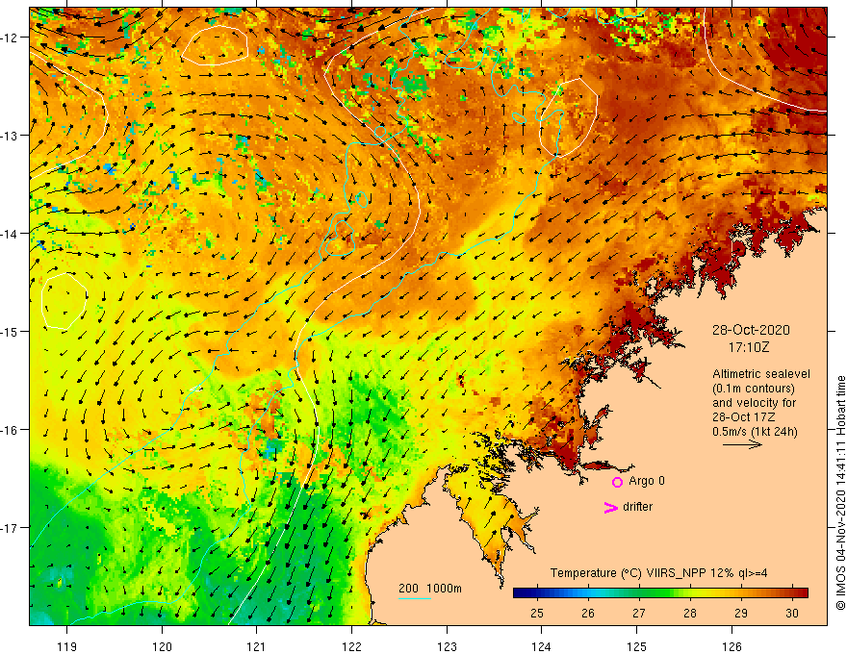Click the Temperature VIIRS_NPP title text
The image size is (847, 654).
pyautogui.click(x=658, y=573)
